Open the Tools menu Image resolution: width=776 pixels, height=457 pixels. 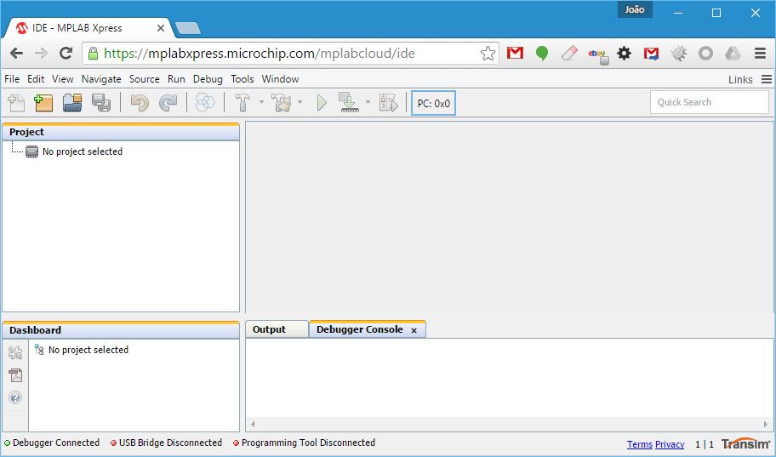(242, 79)
